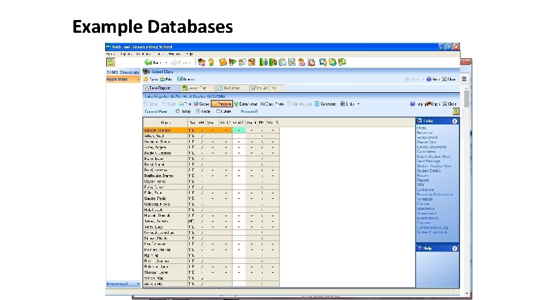This screenshot has width=534, height=300.
Task: Click the Extra Name toolbar button
Action: pyautogui.click(x=245, y=104)
